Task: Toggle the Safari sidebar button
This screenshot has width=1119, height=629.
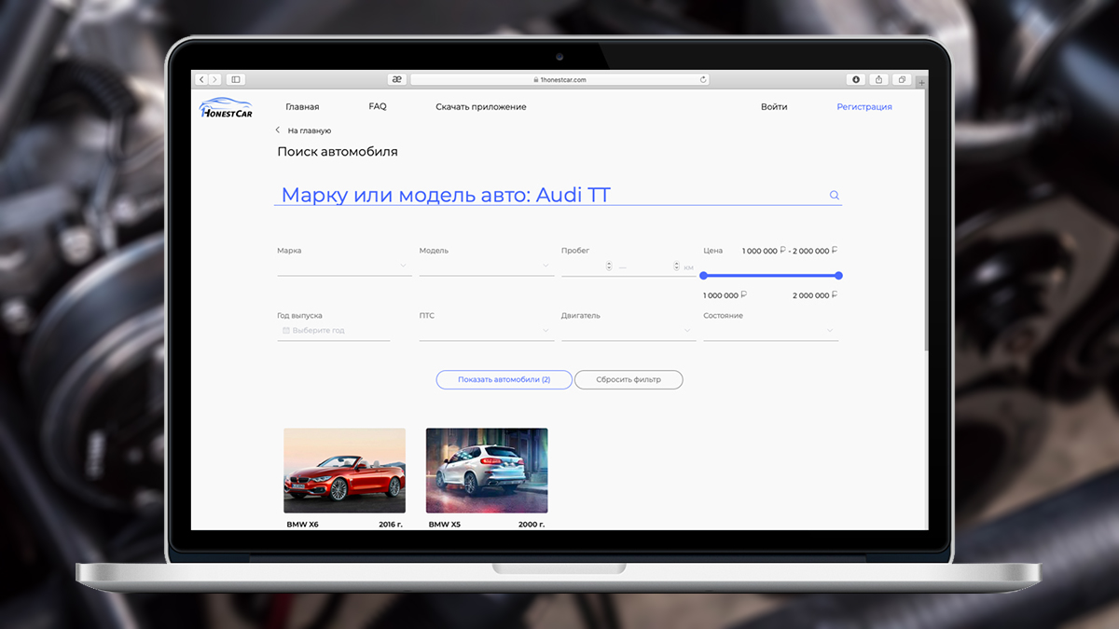Action: pyautogui.click(x=236, y=80)
